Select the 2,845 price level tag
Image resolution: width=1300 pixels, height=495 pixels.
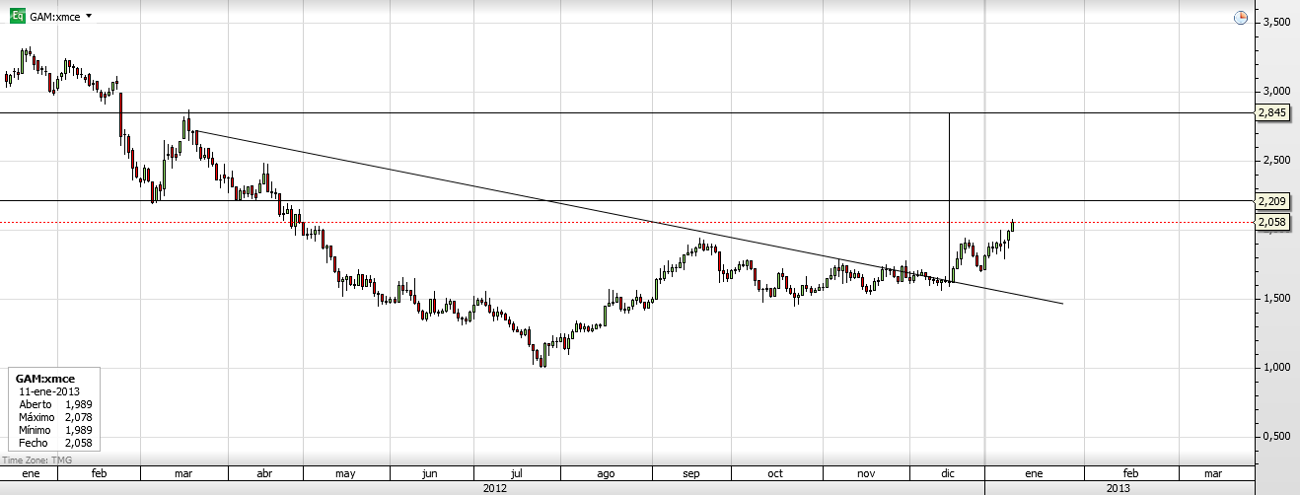point(1271,112)
